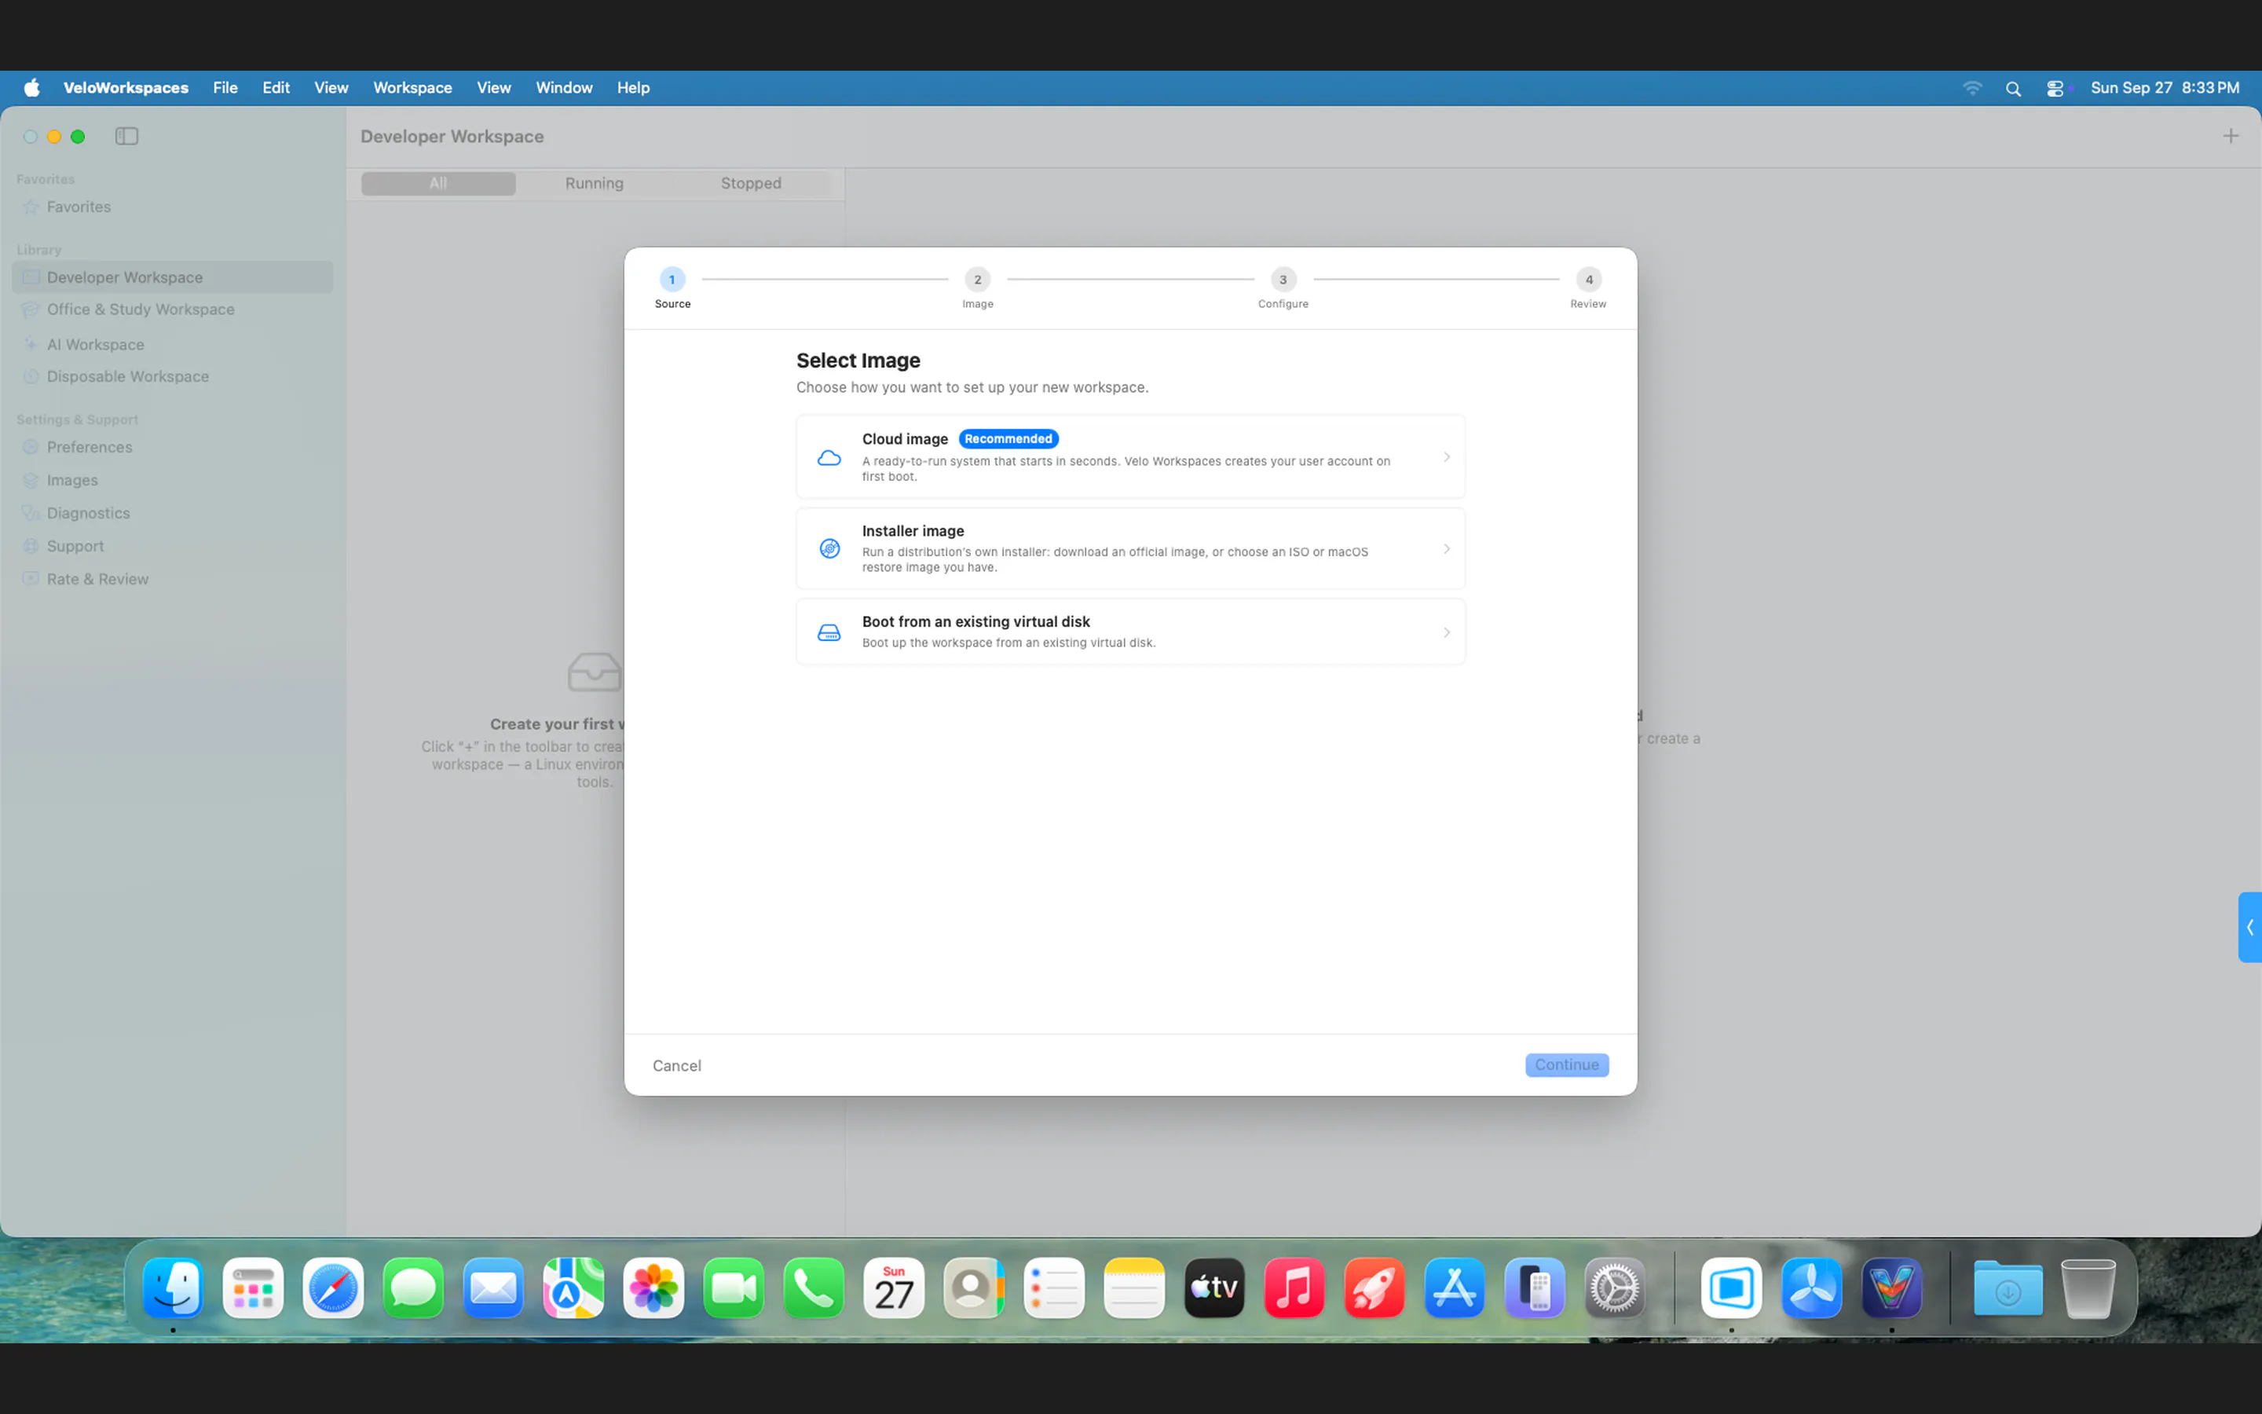This screenshot has height=1414, width=2262.
Task: Go to step 3 Configure
Action: (x=1283, y=288)
